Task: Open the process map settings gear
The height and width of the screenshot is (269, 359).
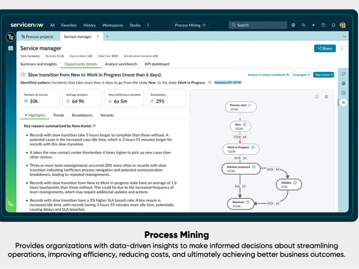Action: click(326, 97)
